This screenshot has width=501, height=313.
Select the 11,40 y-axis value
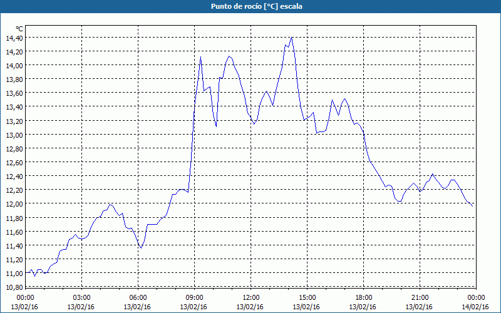[14, 245]
